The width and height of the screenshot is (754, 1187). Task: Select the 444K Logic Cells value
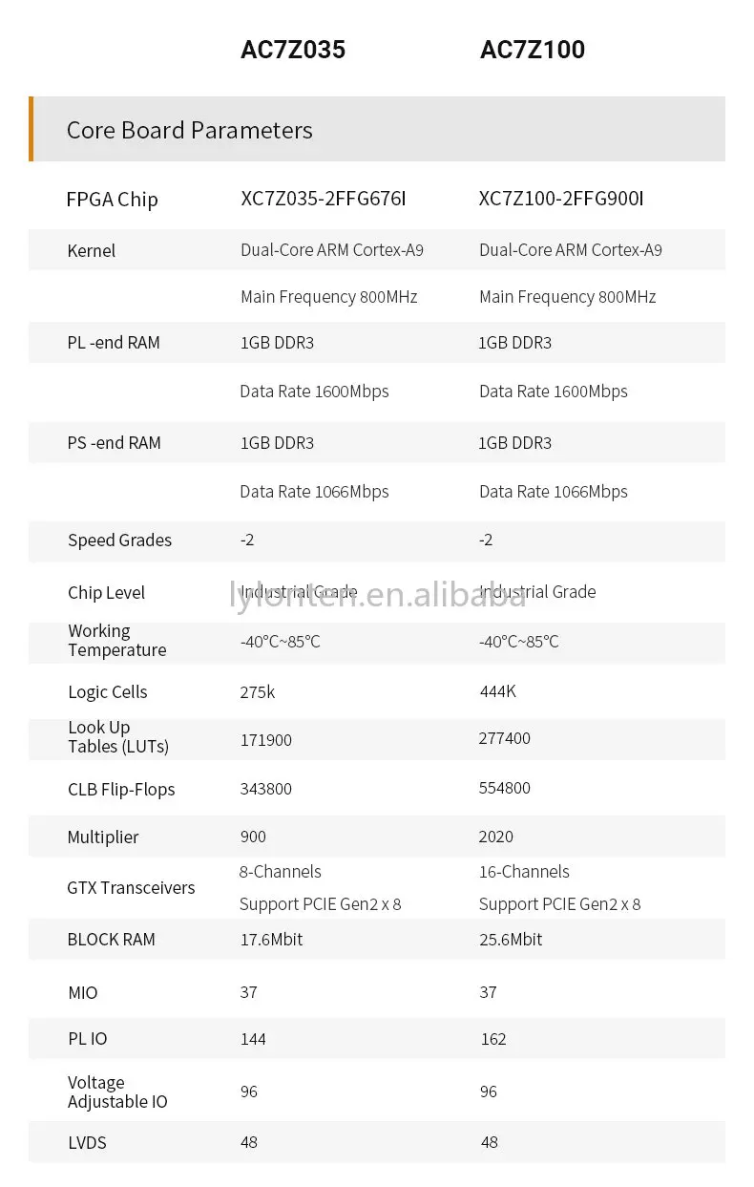click(x=497, y=691)
